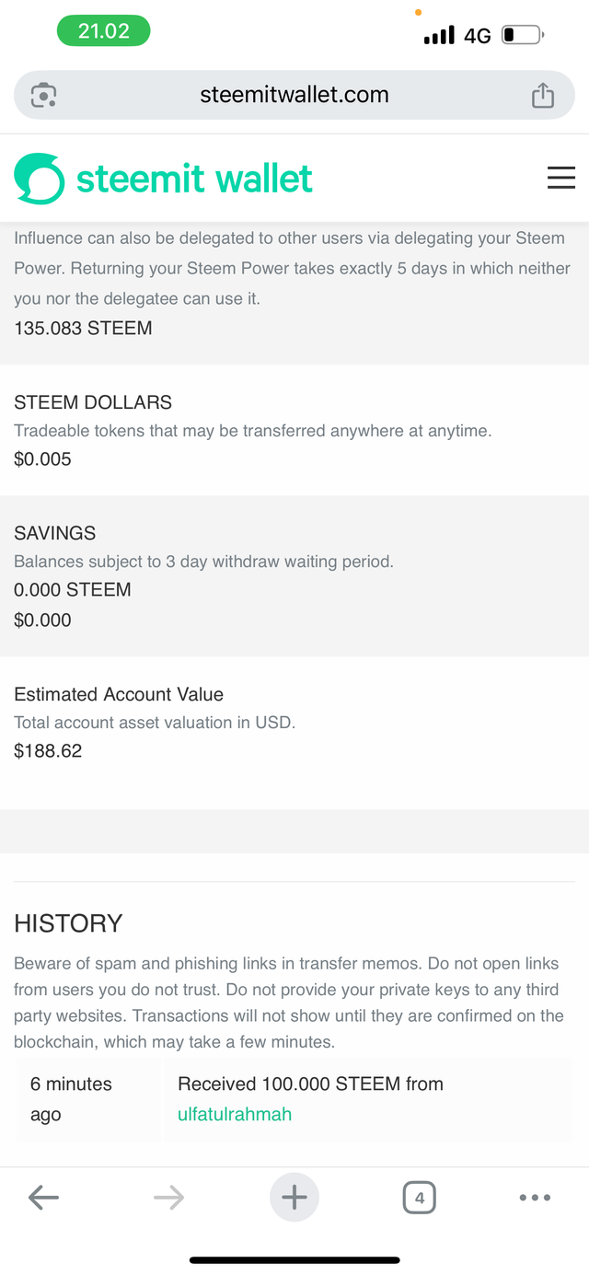Open the hamburger menu
Image resolution: width=589 pixels, height=1275 pixels.
pos(561,178)
